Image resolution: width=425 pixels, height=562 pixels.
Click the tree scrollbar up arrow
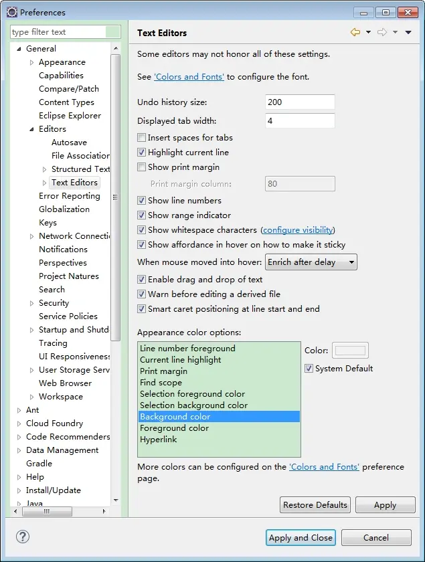116,48
